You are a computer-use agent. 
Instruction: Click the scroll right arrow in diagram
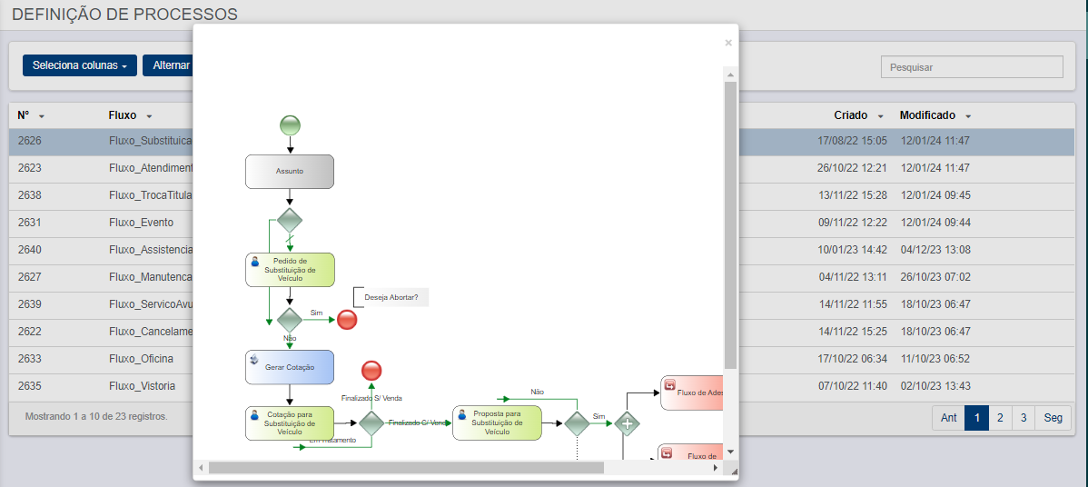[x=716, y=468]
